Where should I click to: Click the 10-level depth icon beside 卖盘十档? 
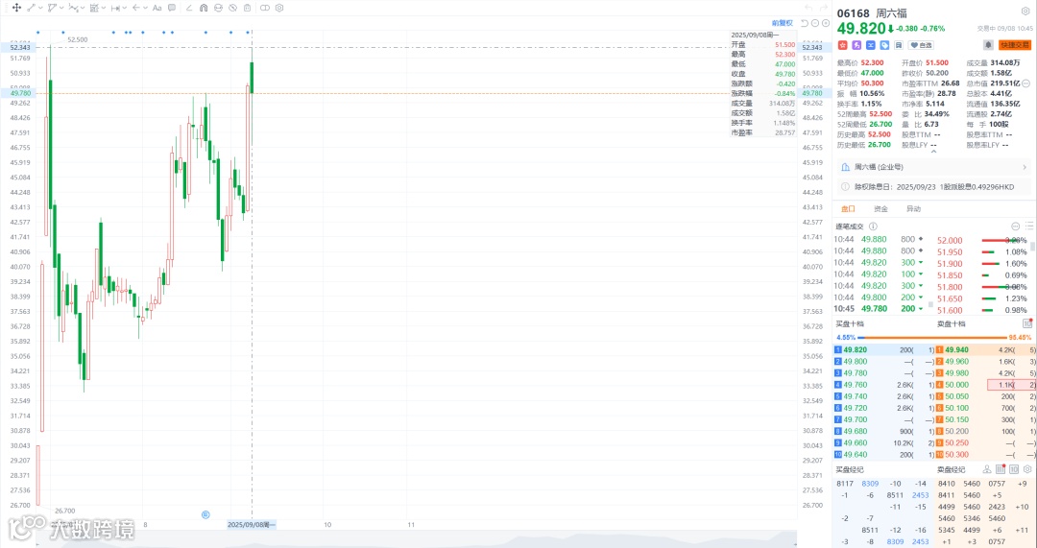tap(1027, 324)
